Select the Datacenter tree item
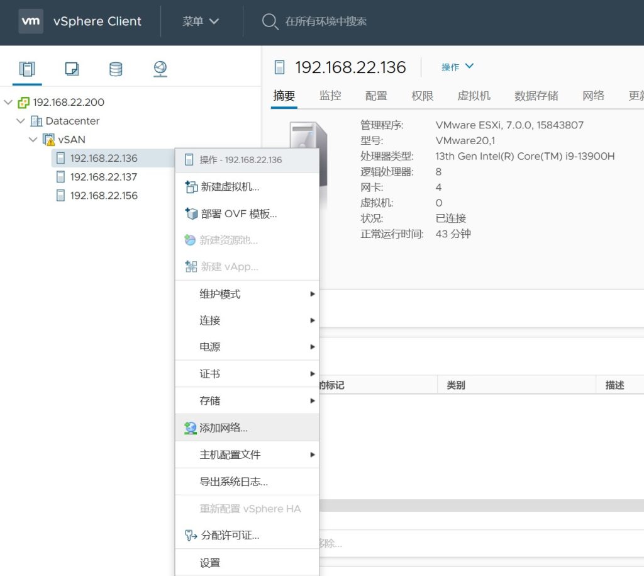The image size is (644, 576). point(72,121)
